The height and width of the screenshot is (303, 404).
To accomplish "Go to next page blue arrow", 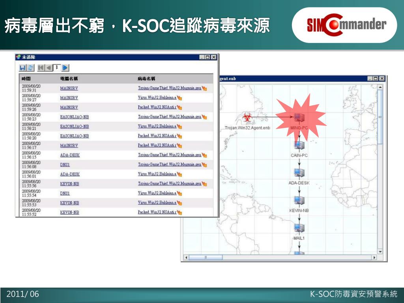I will (x=65, y=68).
